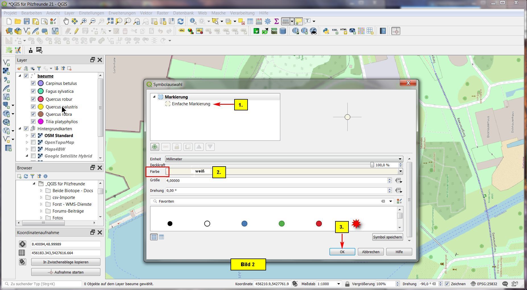Uncheck the Quercus robur layer checkbox

(33, 99)
